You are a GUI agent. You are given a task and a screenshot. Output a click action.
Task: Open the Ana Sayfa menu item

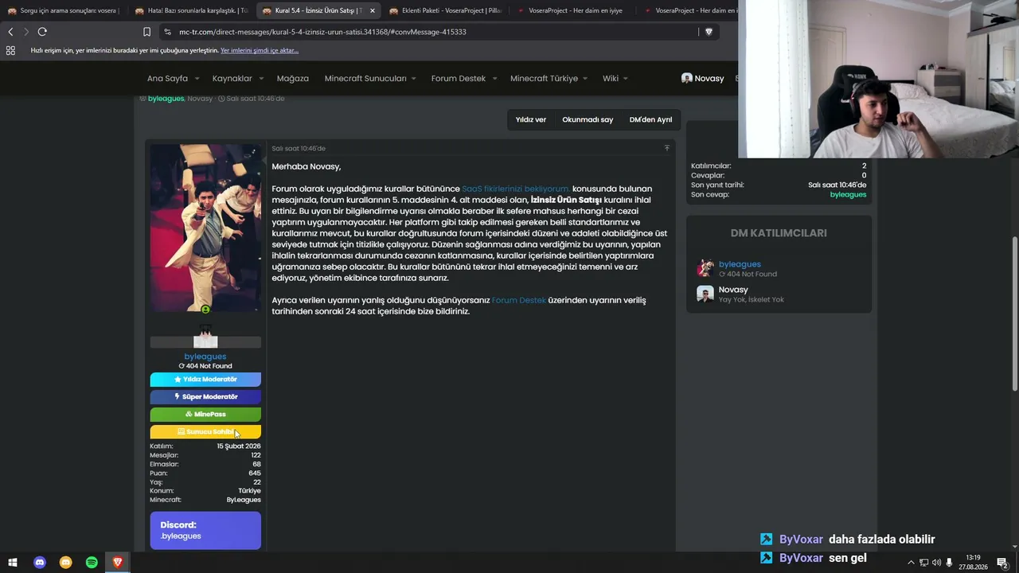pyautogui.click(x=167, y=79)
